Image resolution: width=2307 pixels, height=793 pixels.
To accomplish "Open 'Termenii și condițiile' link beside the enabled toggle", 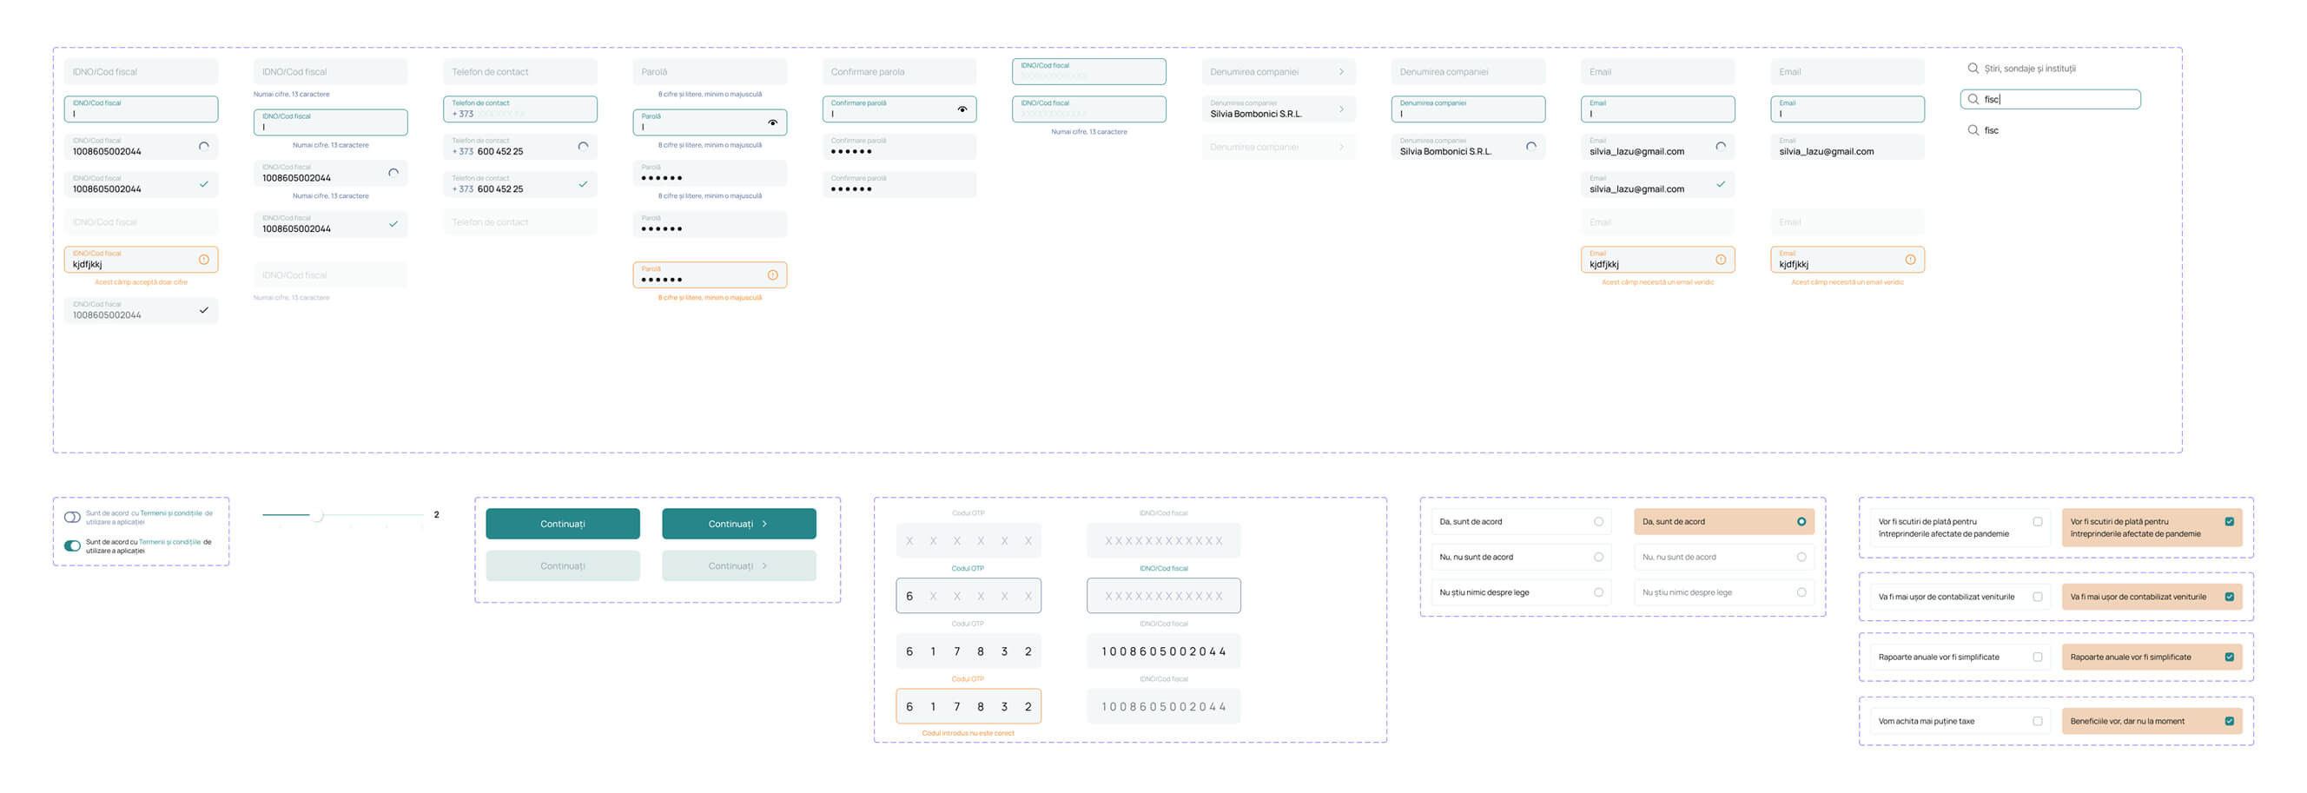I will click(169, 542).
